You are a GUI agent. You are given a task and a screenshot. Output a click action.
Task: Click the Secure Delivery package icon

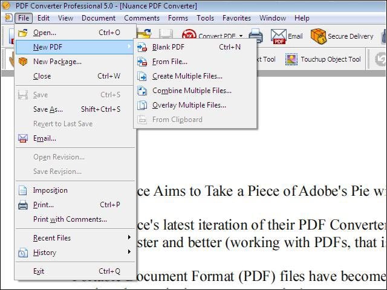click(x=319, y=36)
